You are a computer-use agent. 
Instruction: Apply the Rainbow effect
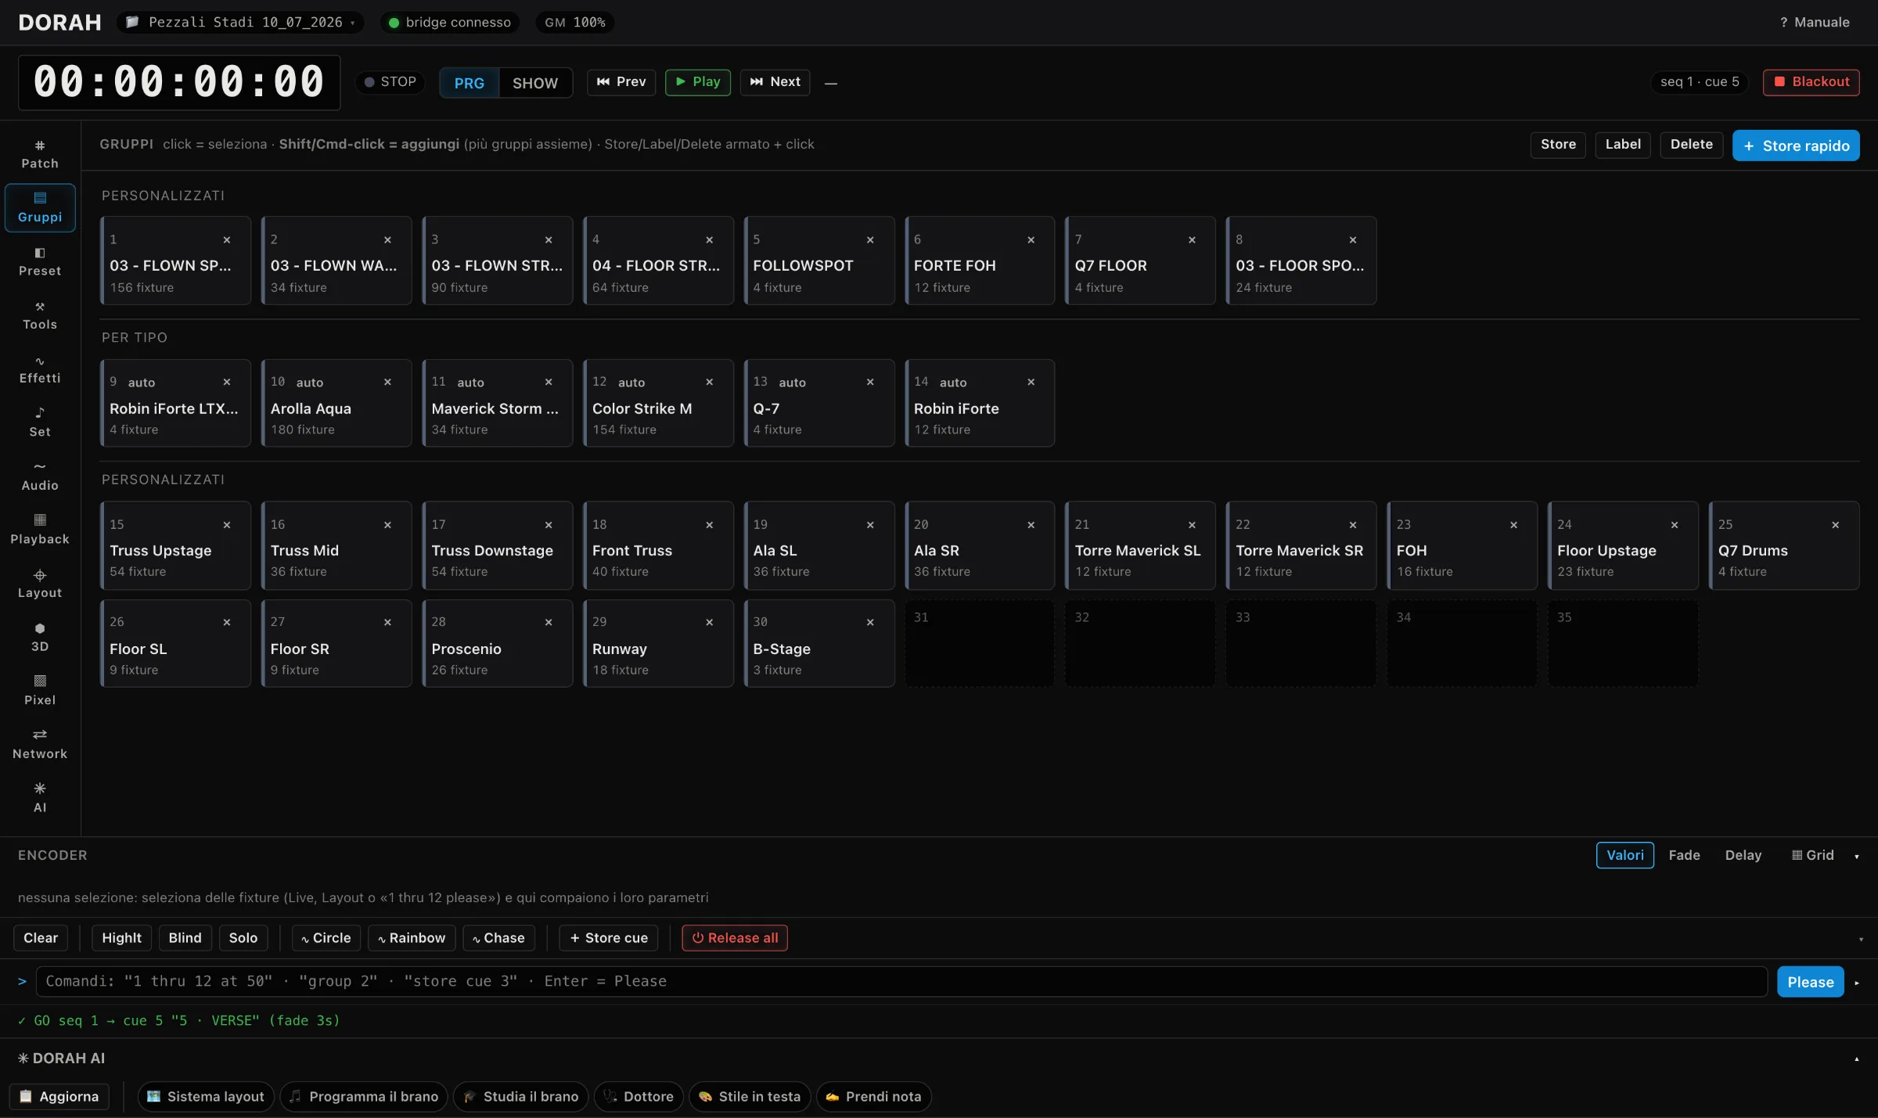pyautogui.click(x=412, y=938)
